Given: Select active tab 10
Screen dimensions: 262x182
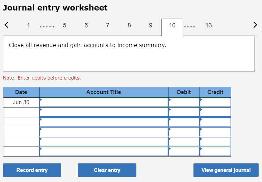Looking at the screenshot, I should tap(172, 27).
